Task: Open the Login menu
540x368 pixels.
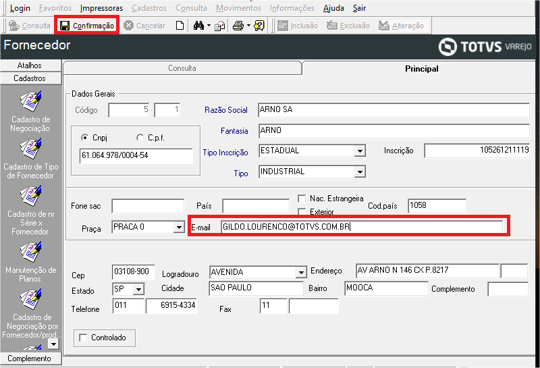Action: point(20,8)
